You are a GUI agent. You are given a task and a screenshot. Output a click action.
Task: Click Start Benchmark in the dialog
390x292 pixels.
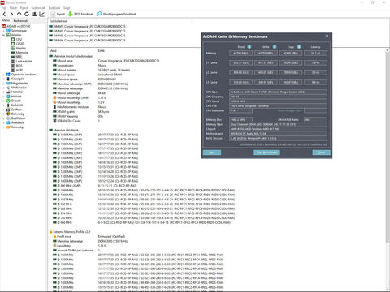266,152
